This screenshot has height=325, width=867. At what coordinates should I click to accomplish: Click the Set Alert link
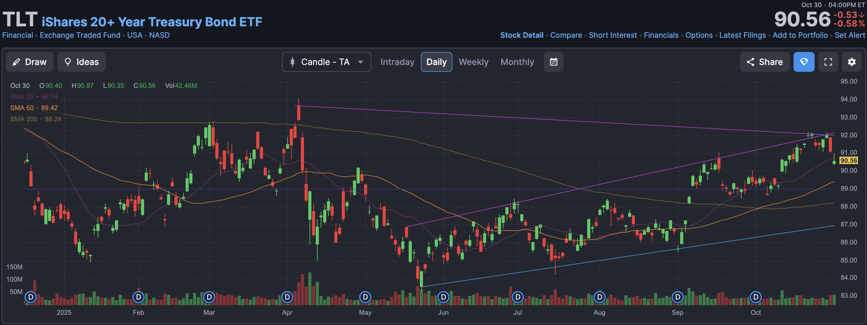tap(850, 35)
